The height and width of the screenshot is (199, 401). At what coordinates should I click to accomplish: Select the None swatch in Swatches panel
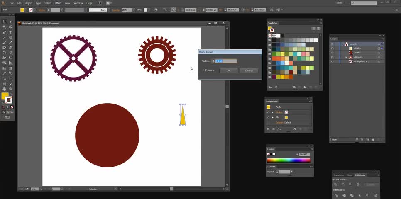tap(270, 36)
